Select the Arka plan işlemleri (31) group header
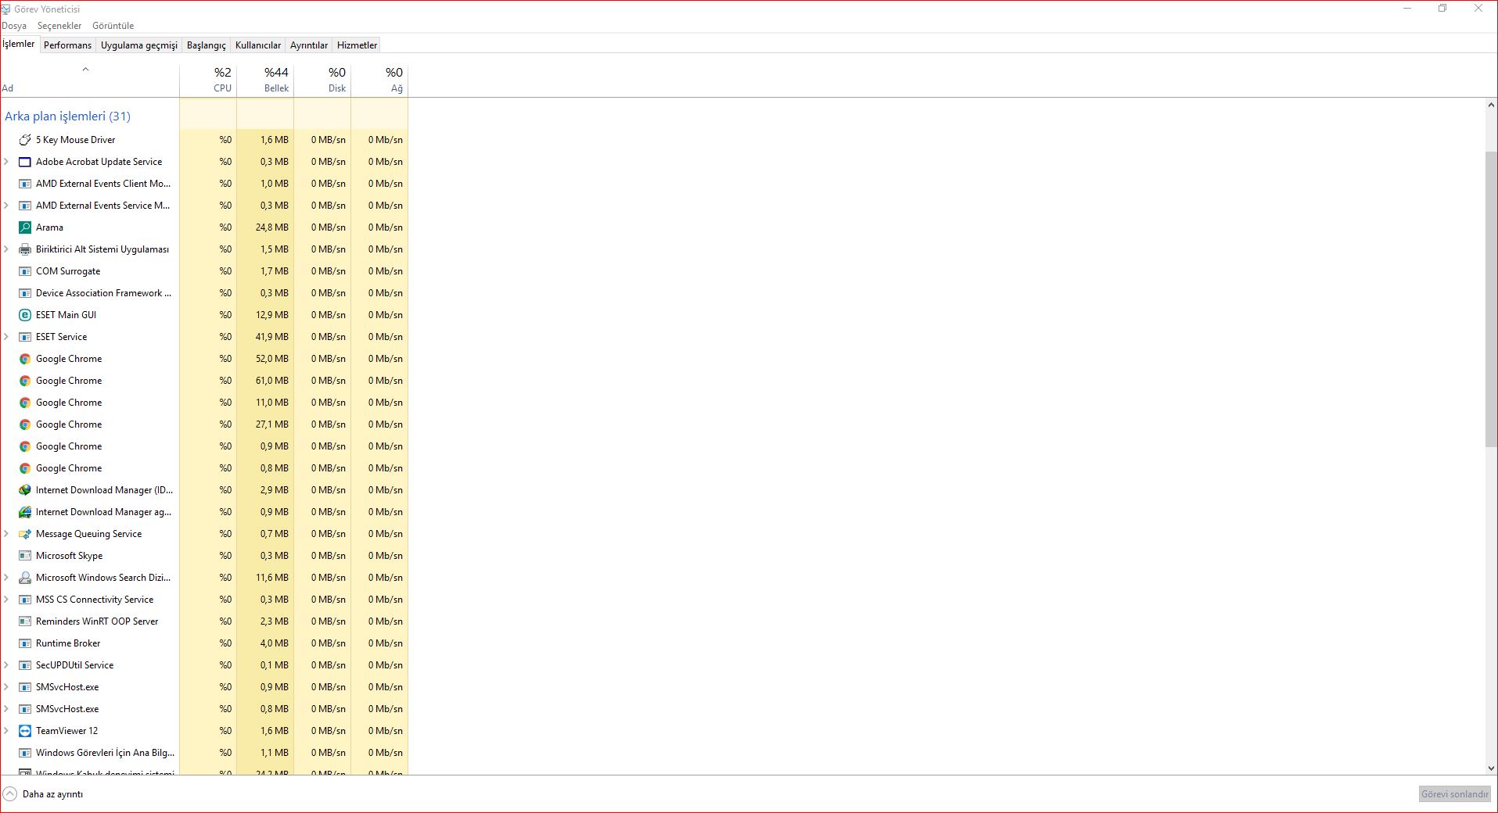1498x813 pixels. (68, 116)
